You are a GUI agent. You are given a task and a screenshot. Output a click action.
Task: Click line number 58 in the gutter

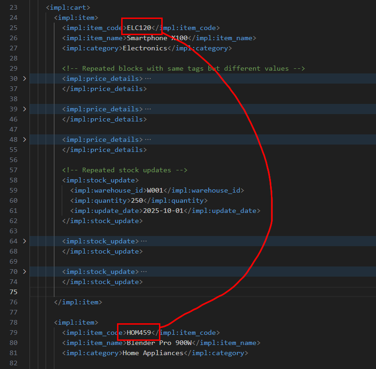(13, 180)
